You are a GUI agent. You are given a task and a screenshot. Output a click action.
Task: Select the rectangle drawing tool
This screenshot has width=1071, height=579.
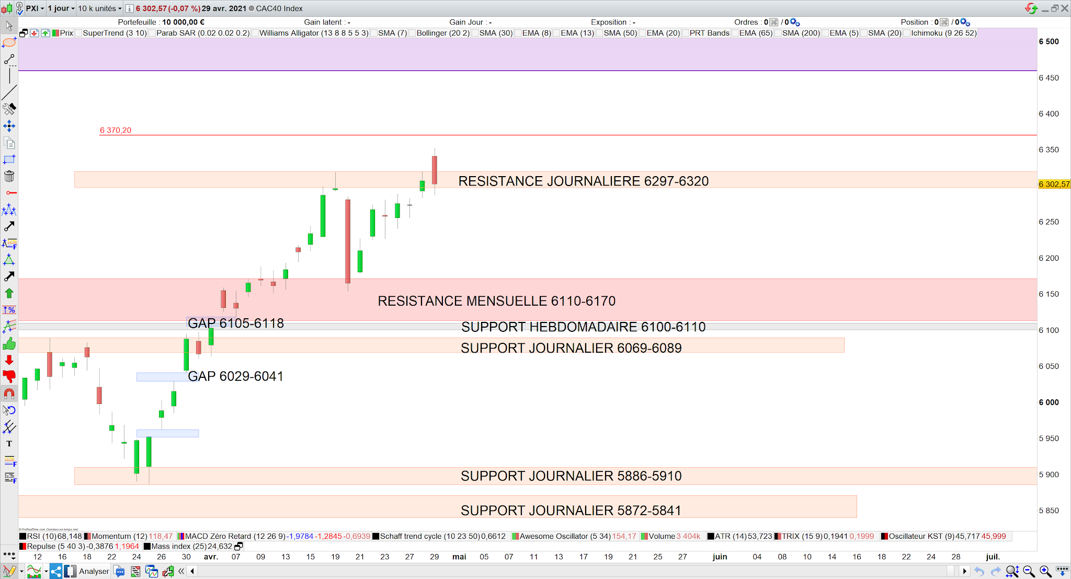click(9, 159)
